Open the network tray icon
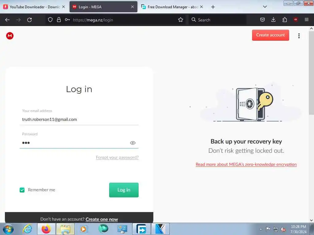 pos(276,229)
